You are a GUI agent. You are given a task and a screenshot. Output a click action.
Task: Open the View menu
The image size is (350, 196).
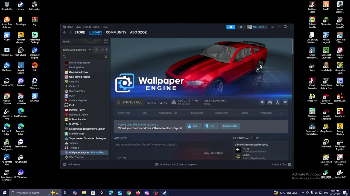pos(78,27)
